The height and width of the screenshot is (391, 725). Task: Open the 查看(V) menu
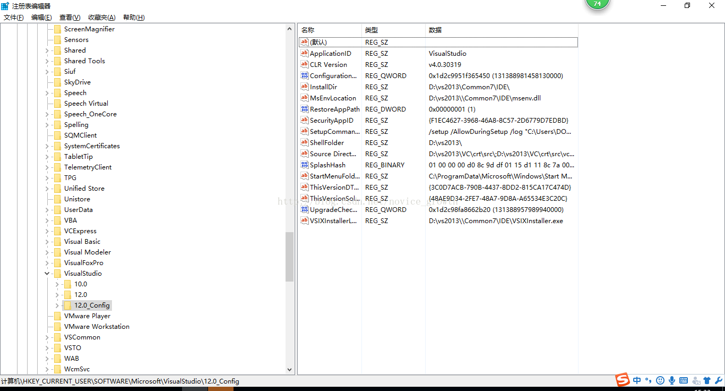tap(70, 18)
